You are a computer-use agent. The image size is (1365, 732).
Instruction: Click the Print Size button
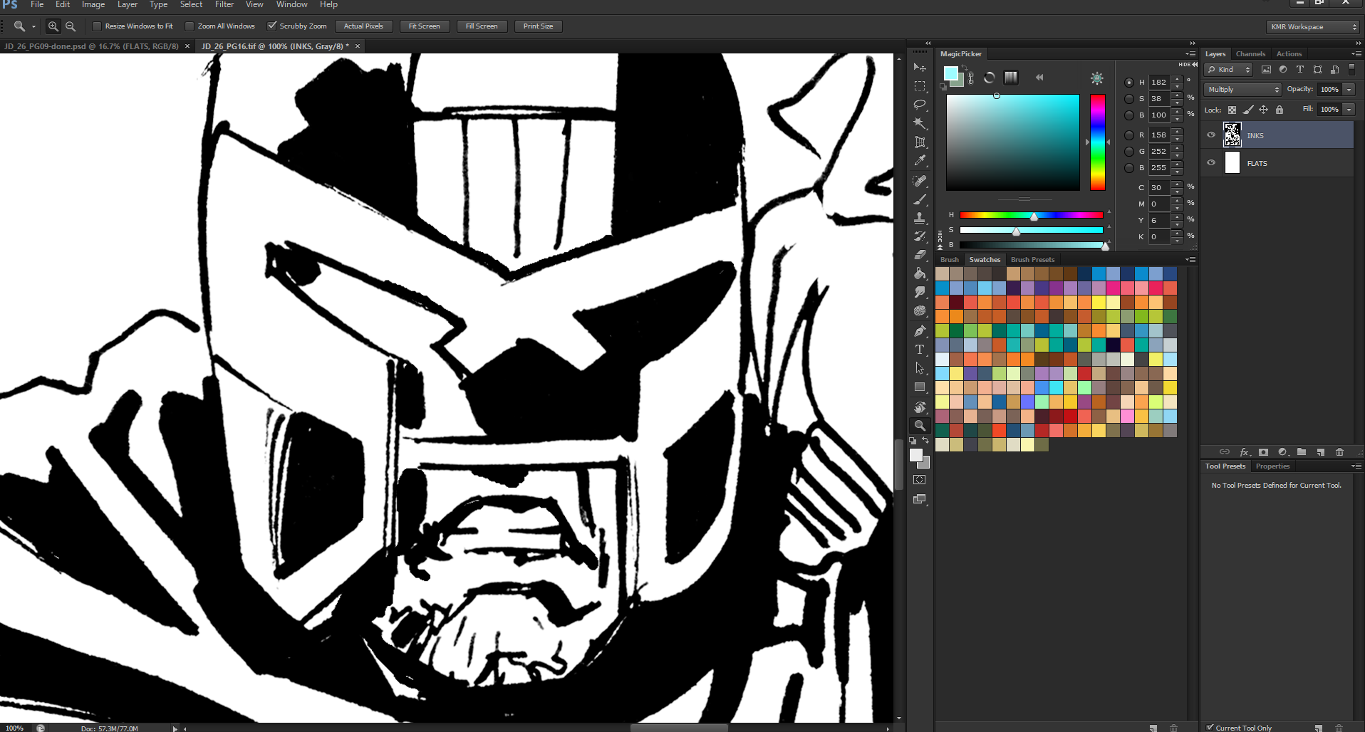538,26
